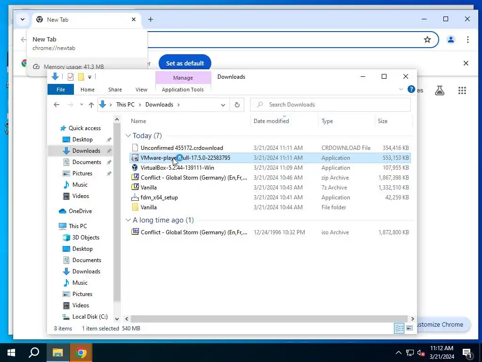The height and width of the screenshot is (362, 482).
Task: Open Chrome three-dot menu
Action: point(467,40)
